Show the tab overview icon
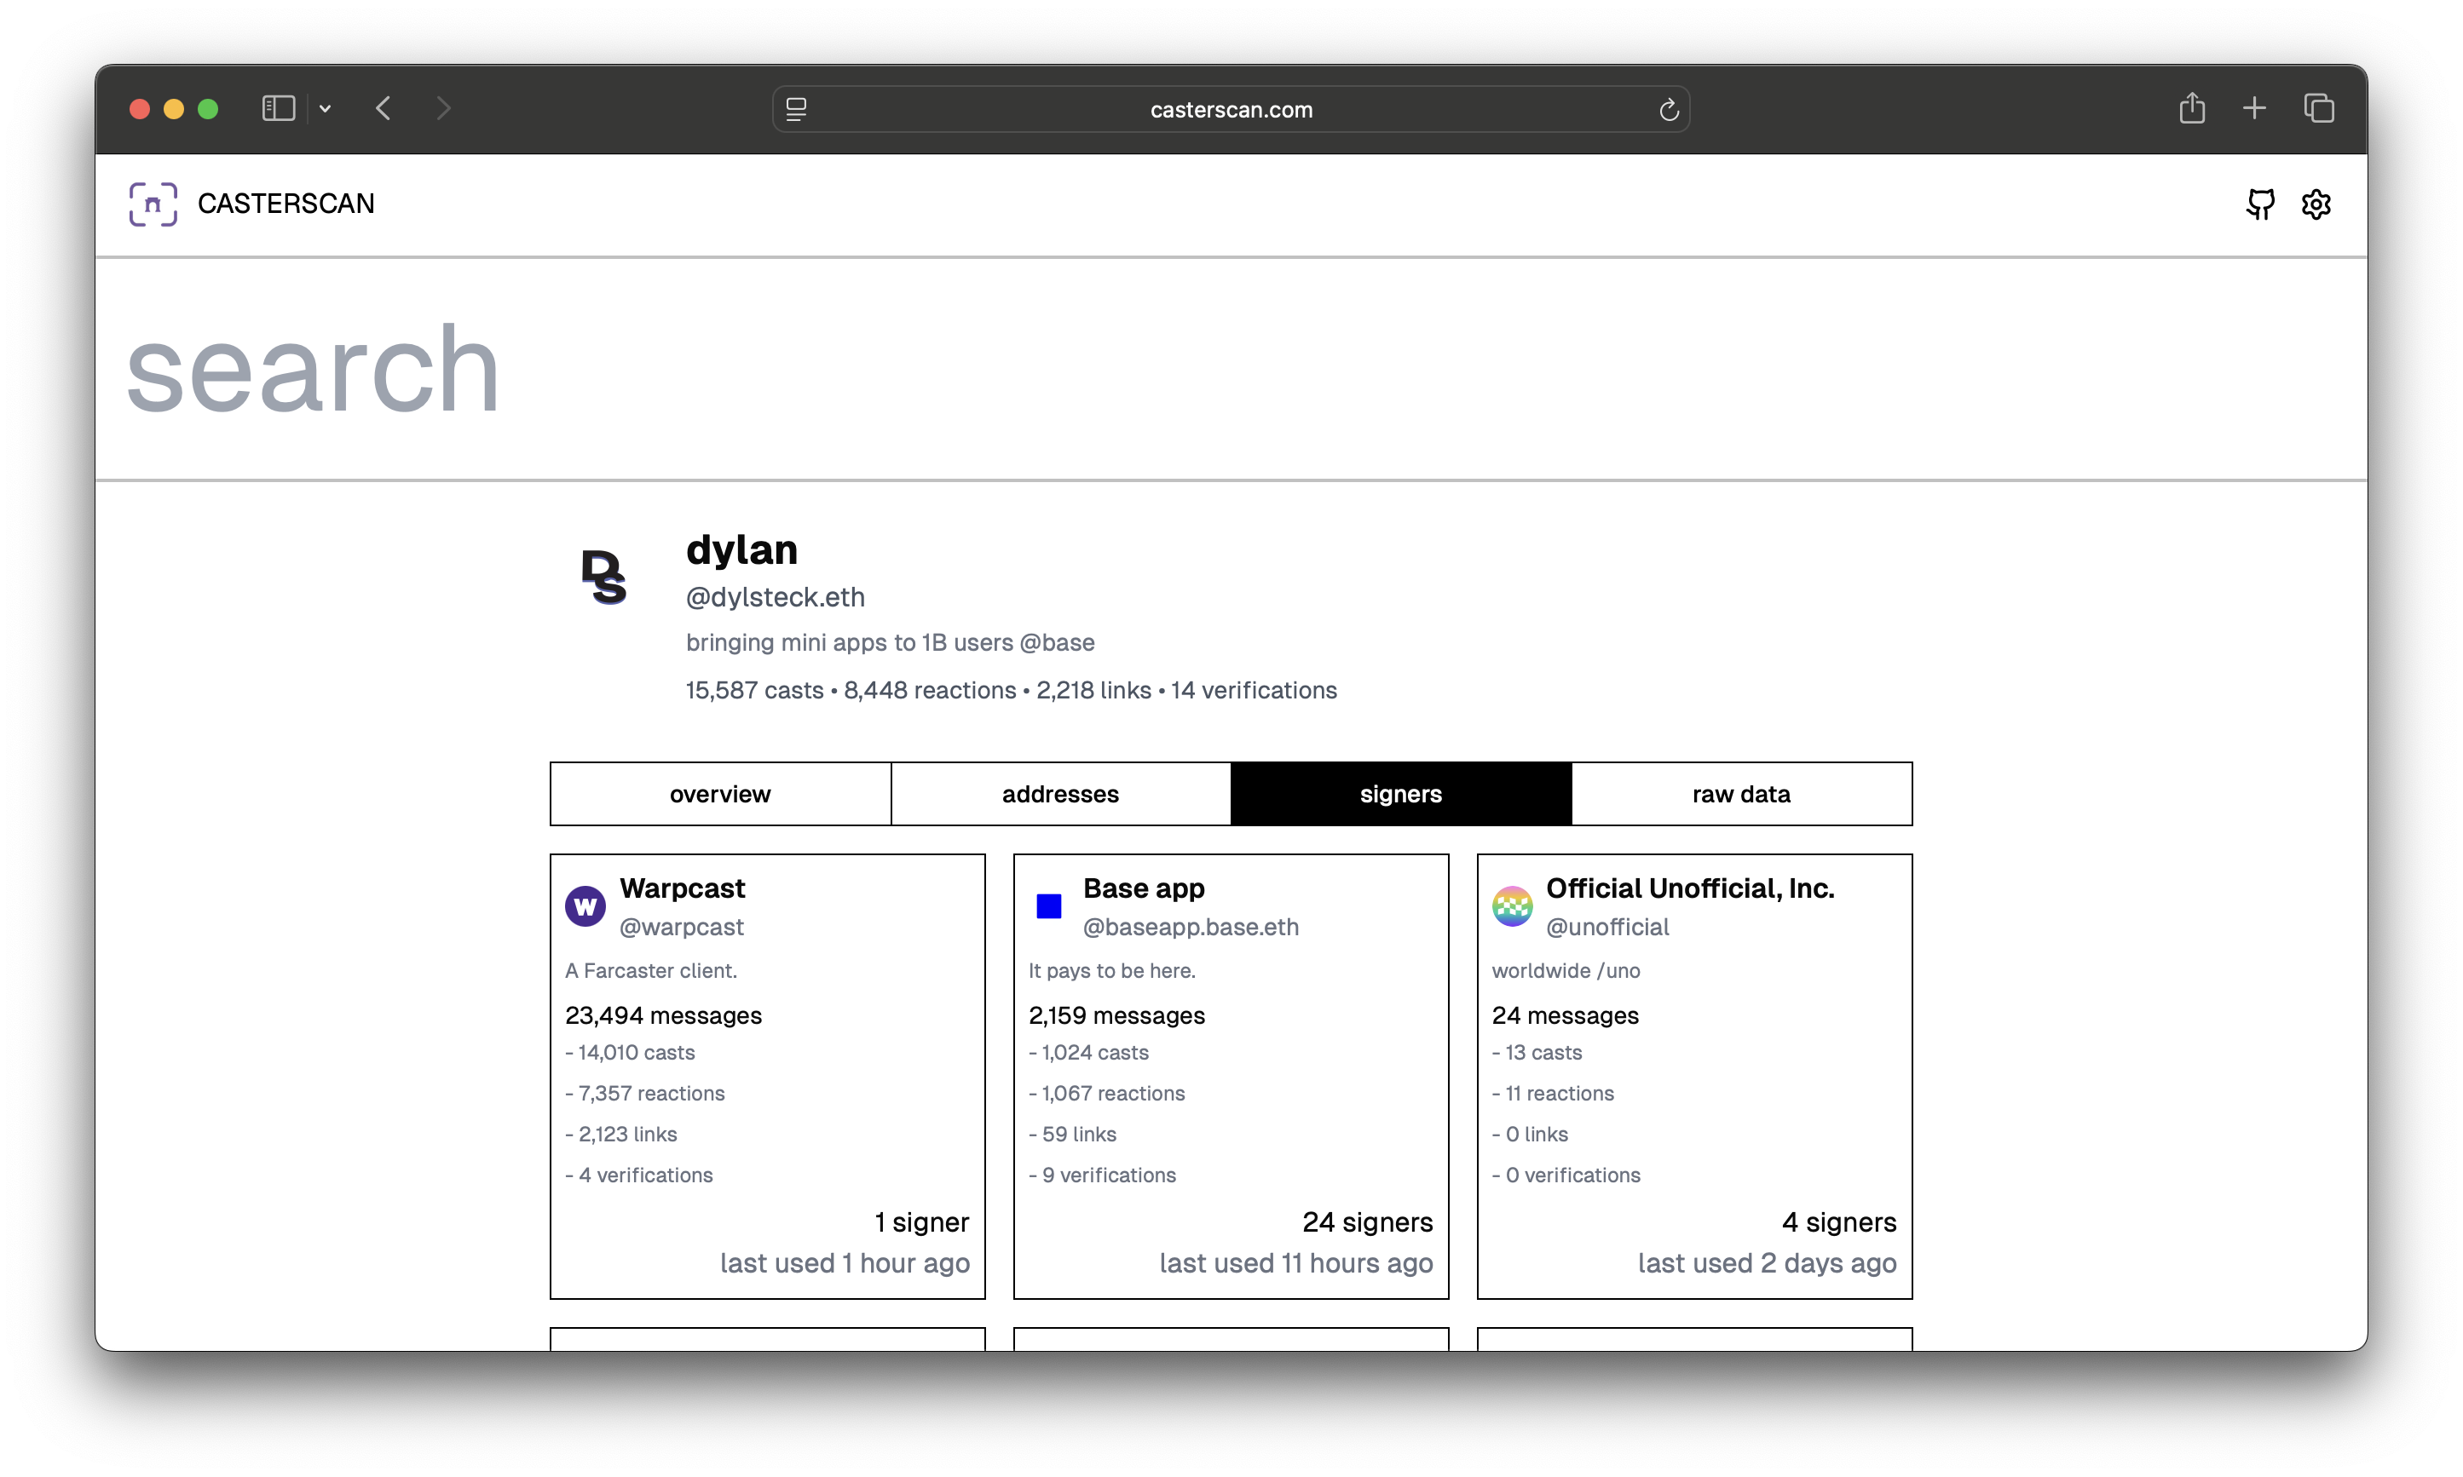Viewport: 2463px width, 1477px height. (x=2319, y=108)
